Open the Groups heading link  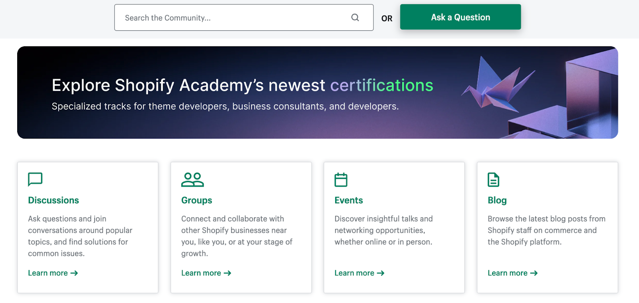tap(196, 200)
